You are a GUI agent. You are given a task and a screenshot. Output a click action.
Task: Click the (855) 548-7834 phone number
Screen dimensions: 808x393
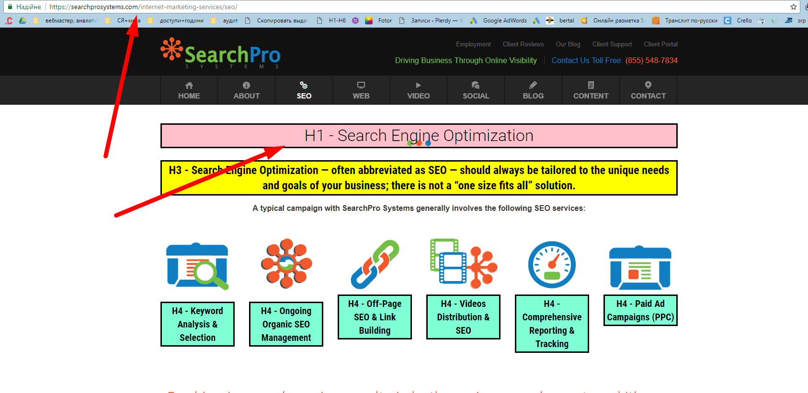point(651,60)
